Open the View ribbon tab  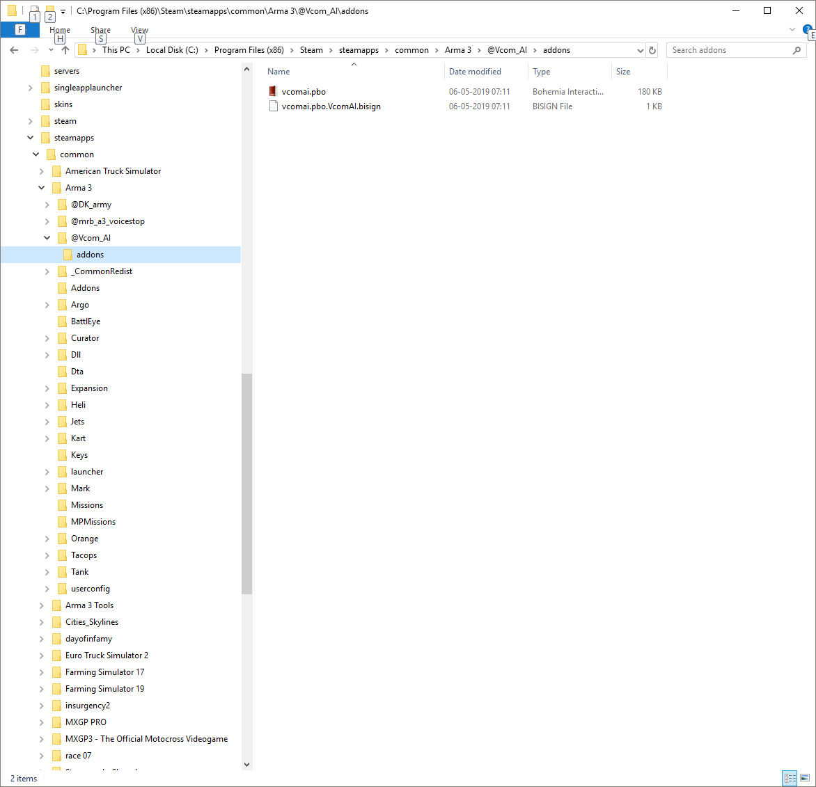click(x=139, y=30)
